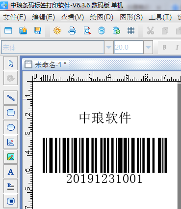Click the grayed rotate tool icon
Viewport: 181px width, 209px height.
(11, 78)
